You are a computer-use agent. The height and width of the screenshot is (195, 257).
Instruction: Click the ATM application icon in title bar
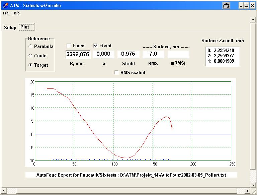click(5, 5)
